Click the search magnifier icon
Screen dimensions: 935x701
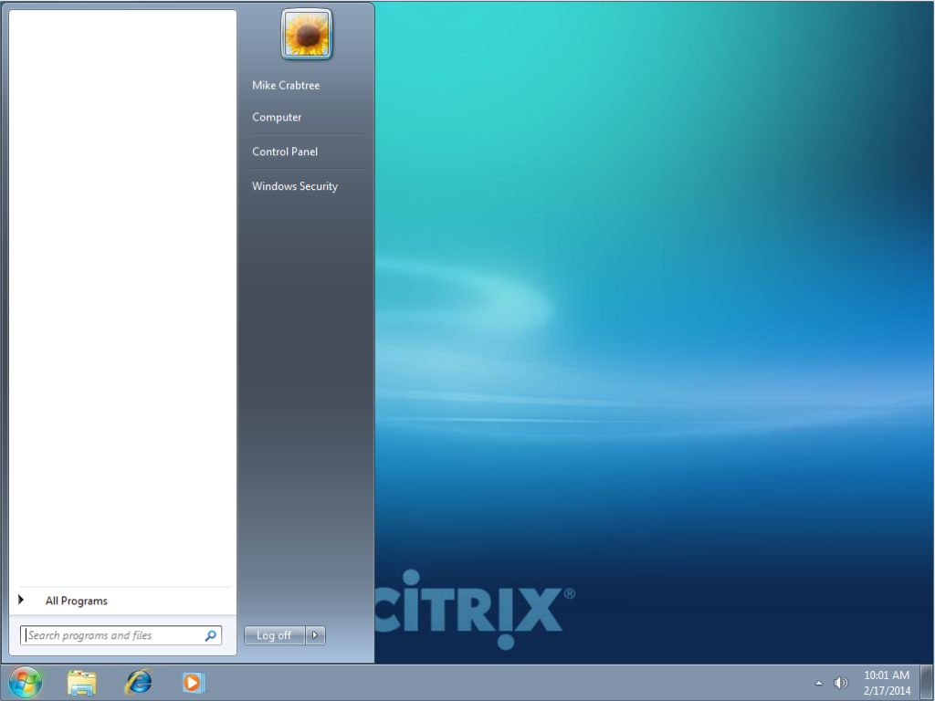pos(211,635)
